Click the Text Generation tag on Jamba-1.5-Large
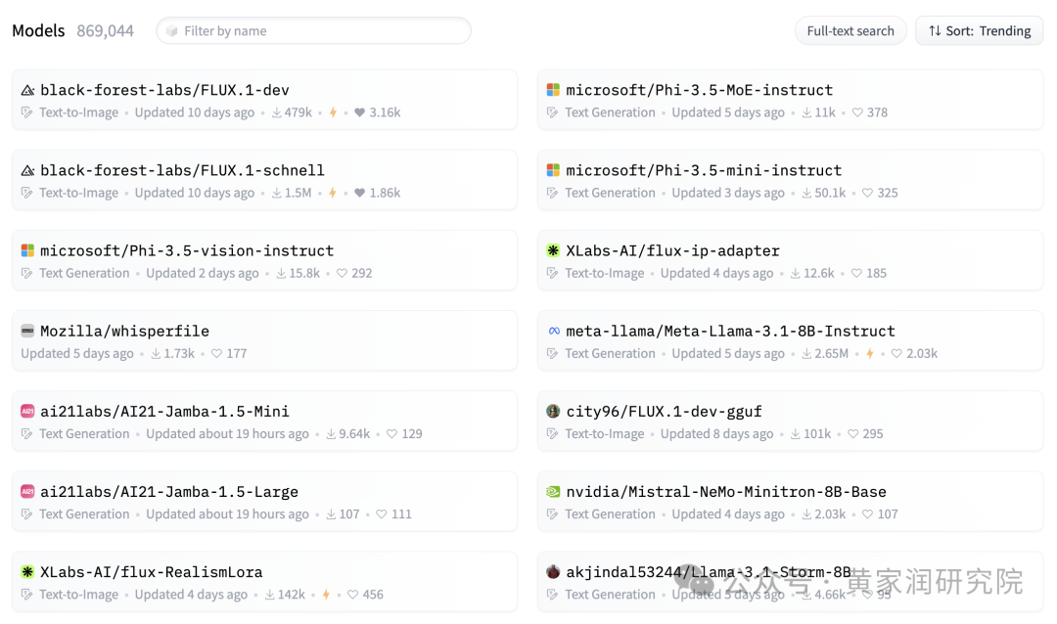The height and width of the screenshot is (624, 1057). point(84,513)
